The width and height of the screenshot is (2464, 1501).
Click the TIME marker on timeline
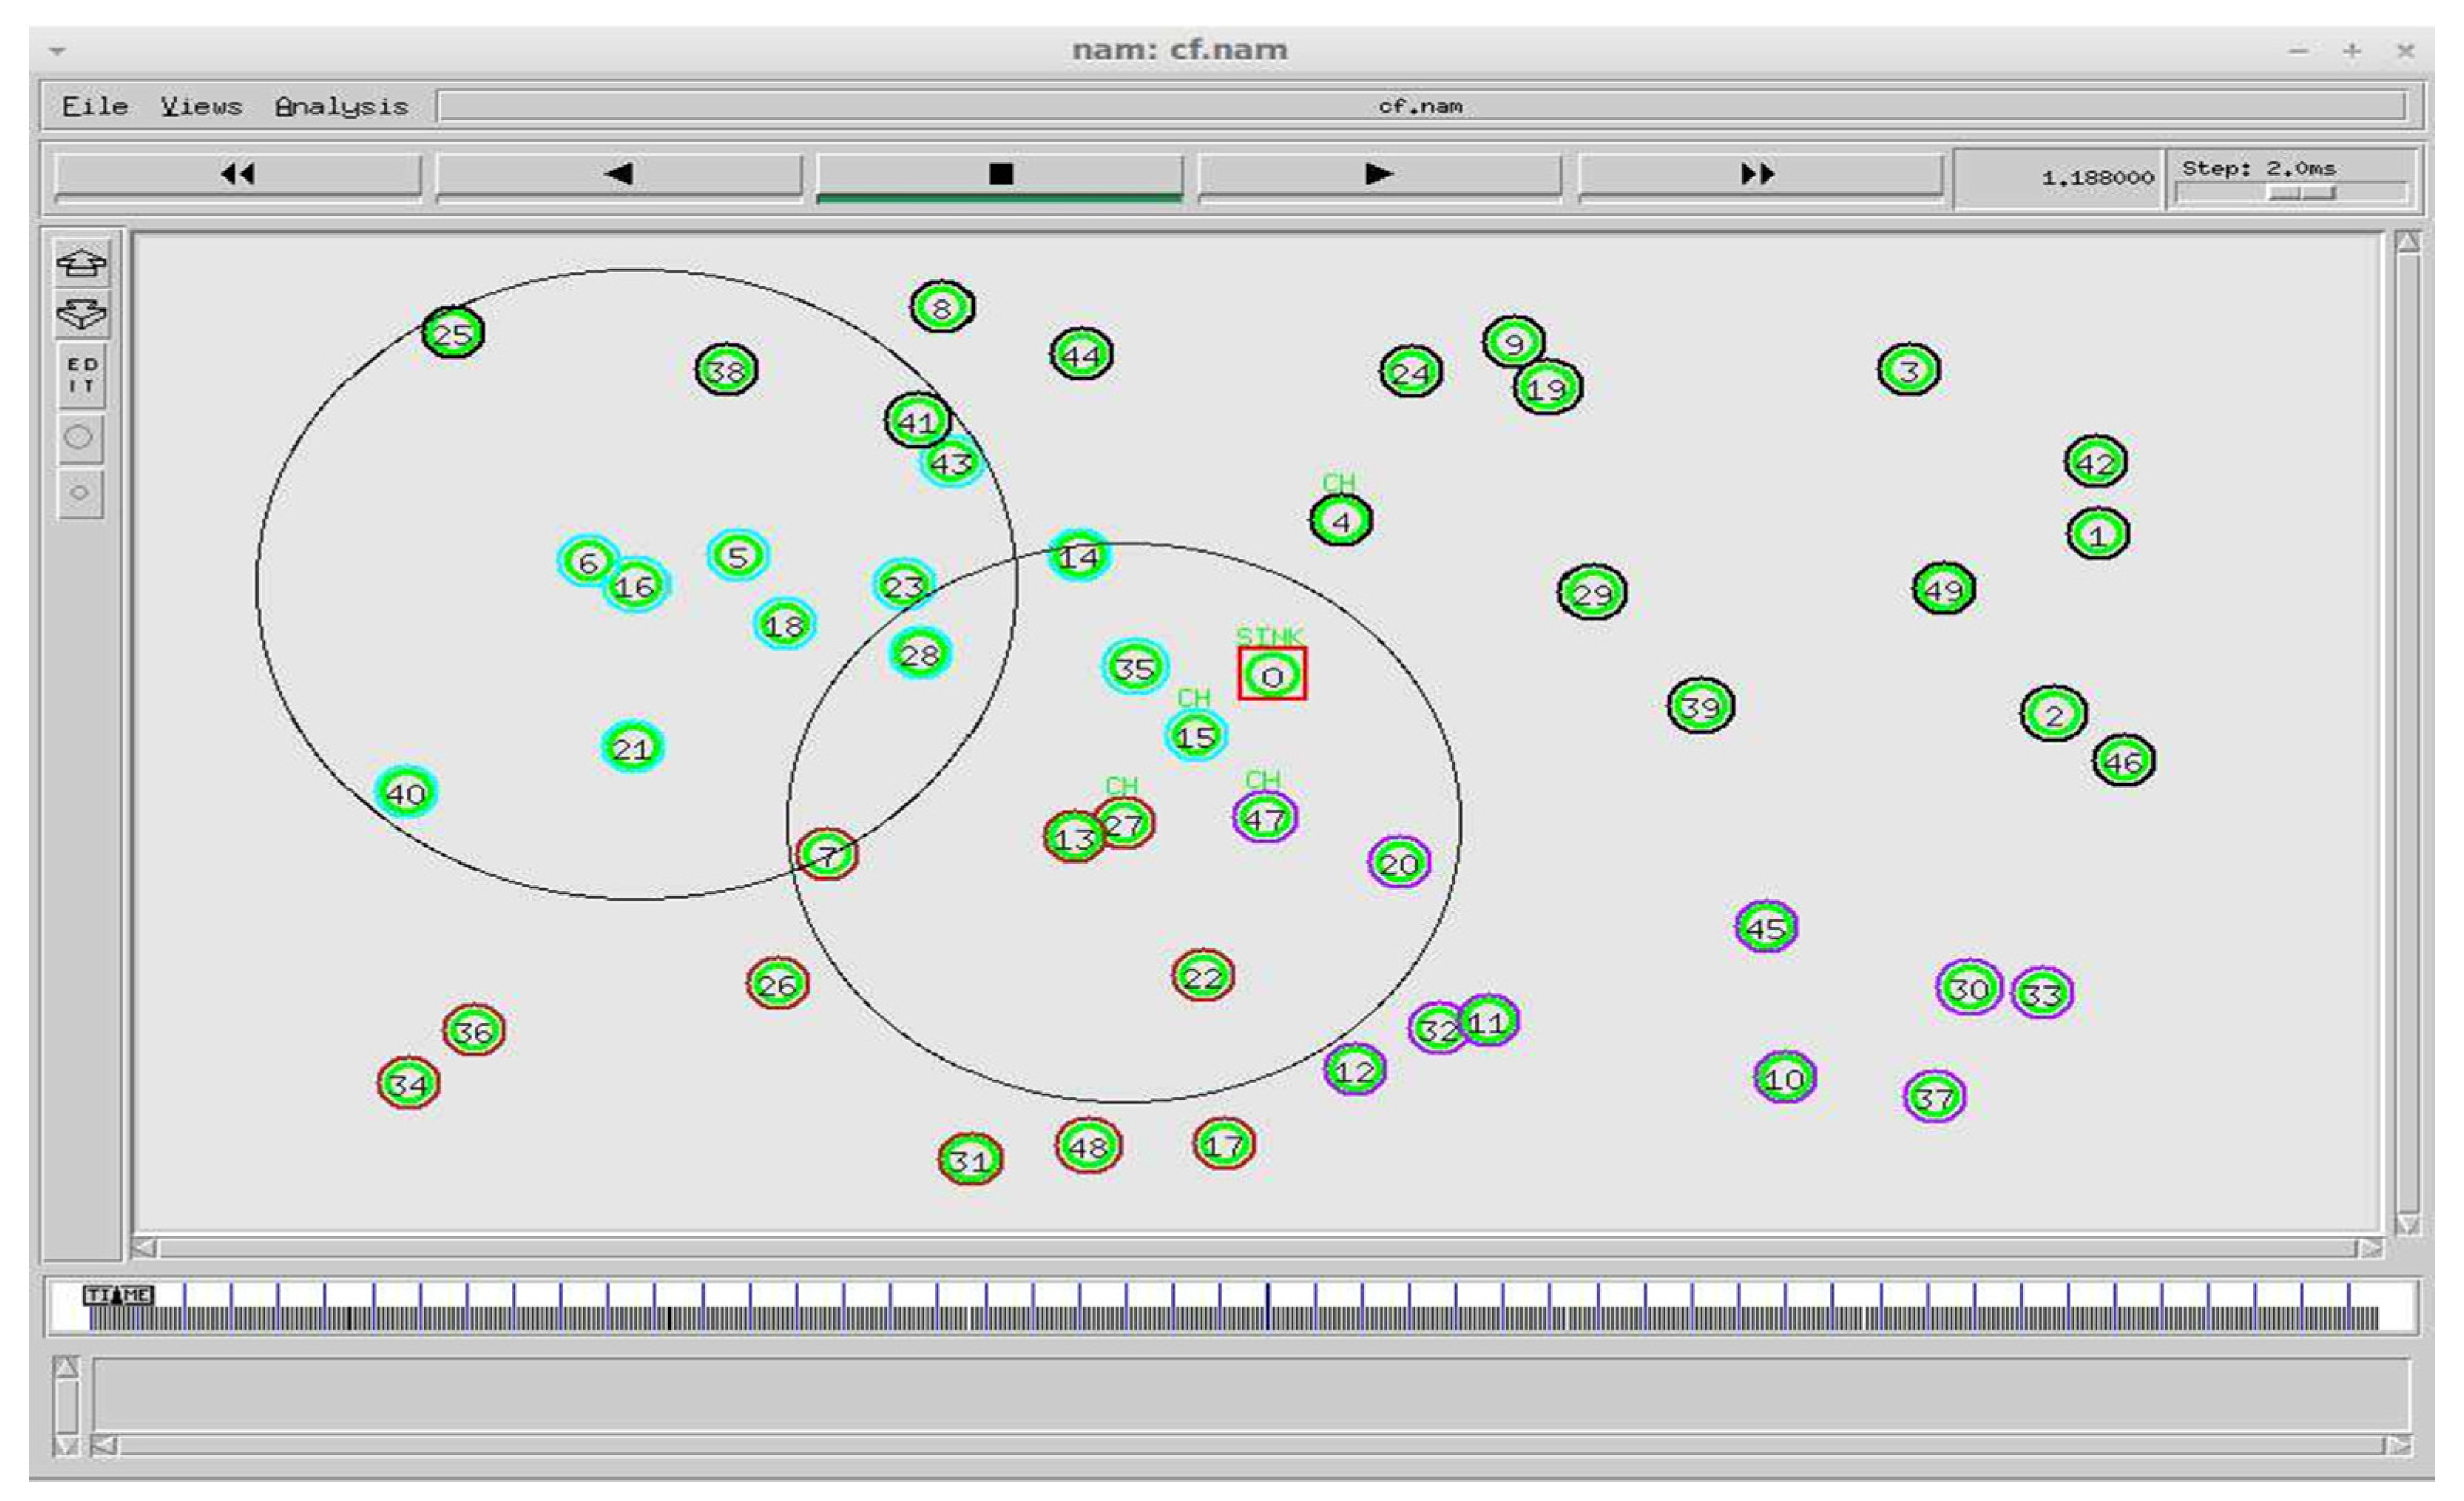click(118, 1296)
